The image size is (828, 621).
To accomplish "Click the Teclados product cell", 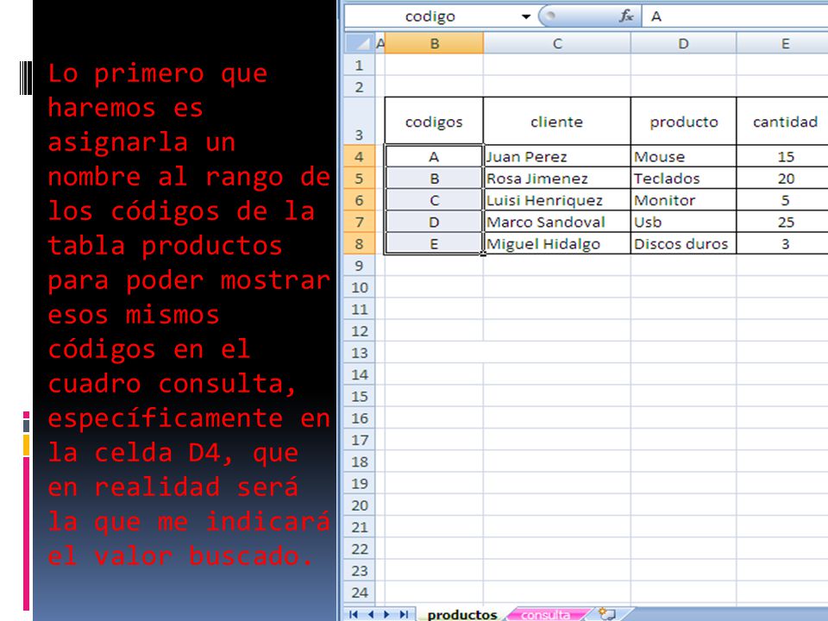I will pyautogui.click(x=683, y=179).
